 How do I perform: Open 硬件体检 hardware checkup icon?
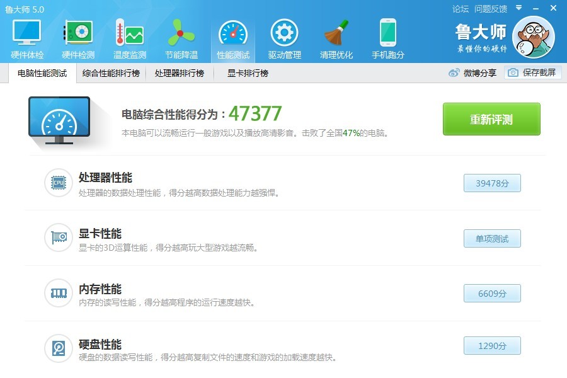point(26,33)
